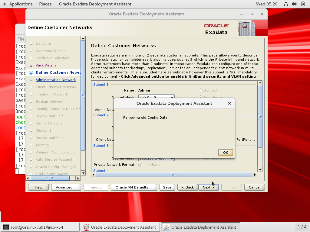Viewport: 310px width, 232px height.
Task: Open the Subnet 3 subnet mask dropdown
Action: [172, 159]
